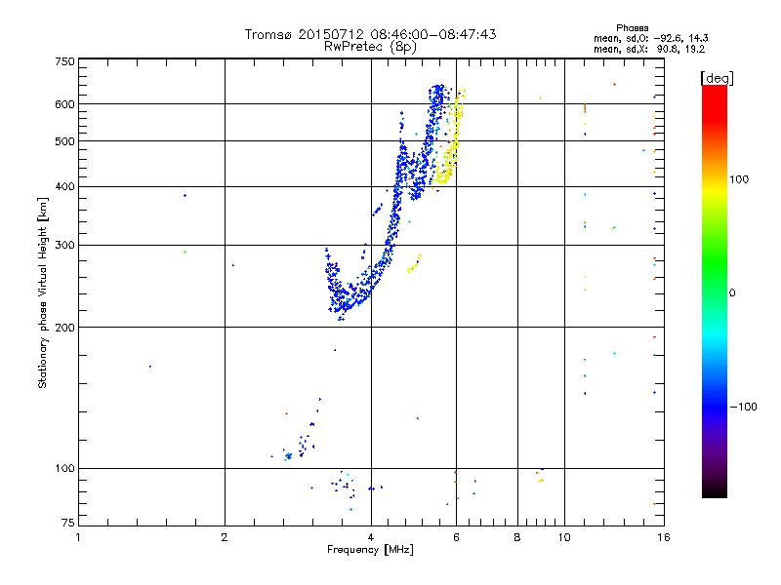781x585 pixels.
Task: Click the colorbar tick label '0'
Action: click(x=732, y=293)
